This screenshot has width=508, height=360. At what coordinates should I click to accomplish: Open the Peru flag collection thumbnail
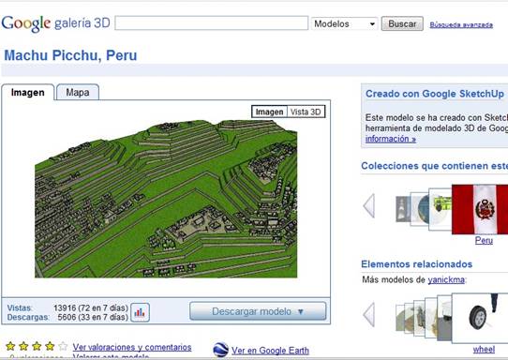pyautogui.click(x=480, y=209)
